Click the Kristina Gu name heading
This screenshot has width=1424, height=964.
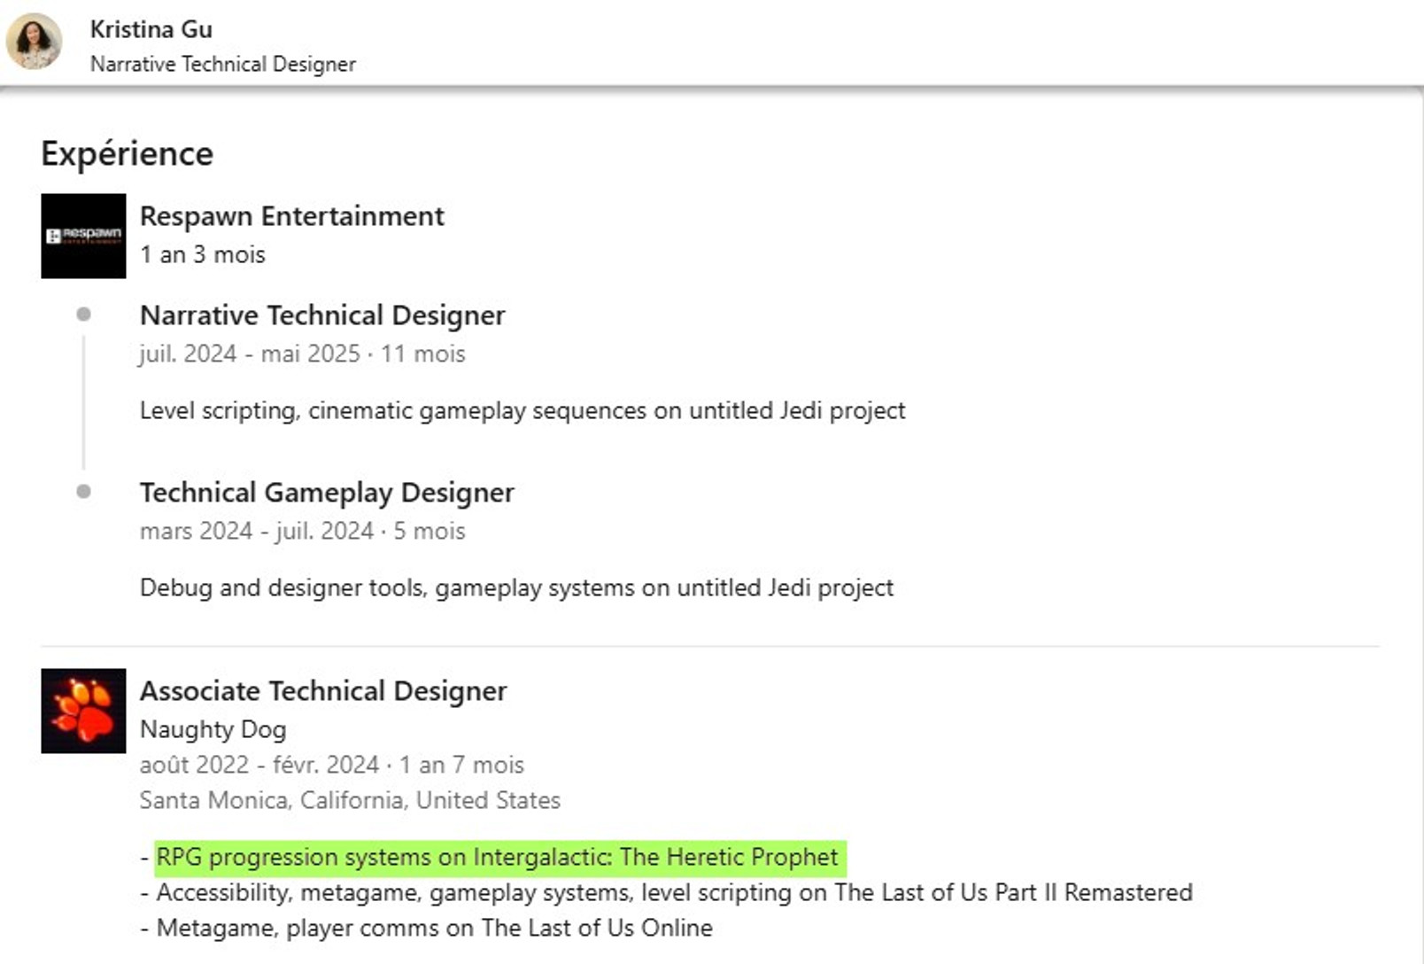click(x=151, y=29)
